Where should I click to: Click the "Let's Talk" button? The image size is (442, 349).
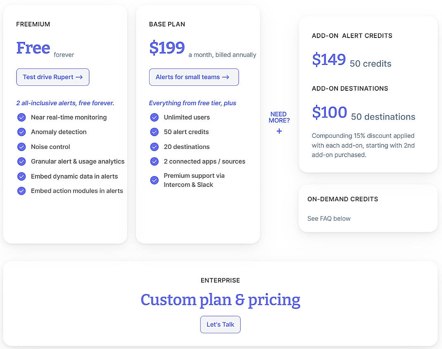[220, 325]
